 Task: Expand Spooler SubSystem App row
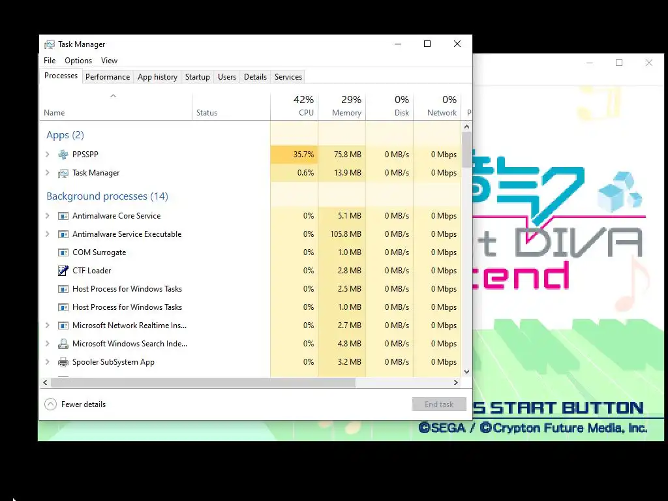(x=47, y=361)
